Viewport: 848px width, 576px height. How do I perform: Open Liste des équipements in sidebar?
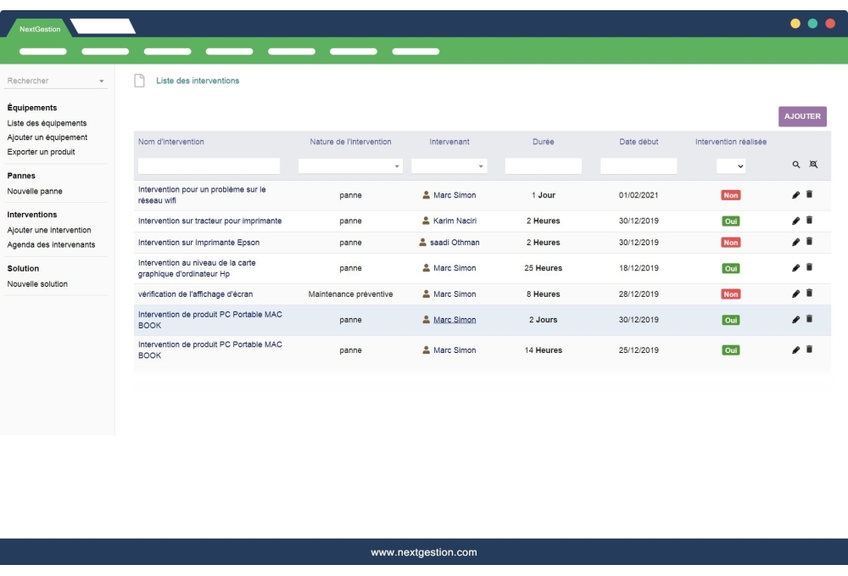coord(47,123)
